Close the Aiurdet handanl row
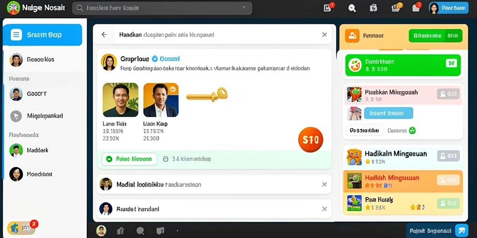477x238 pixels. pos(324,209)
